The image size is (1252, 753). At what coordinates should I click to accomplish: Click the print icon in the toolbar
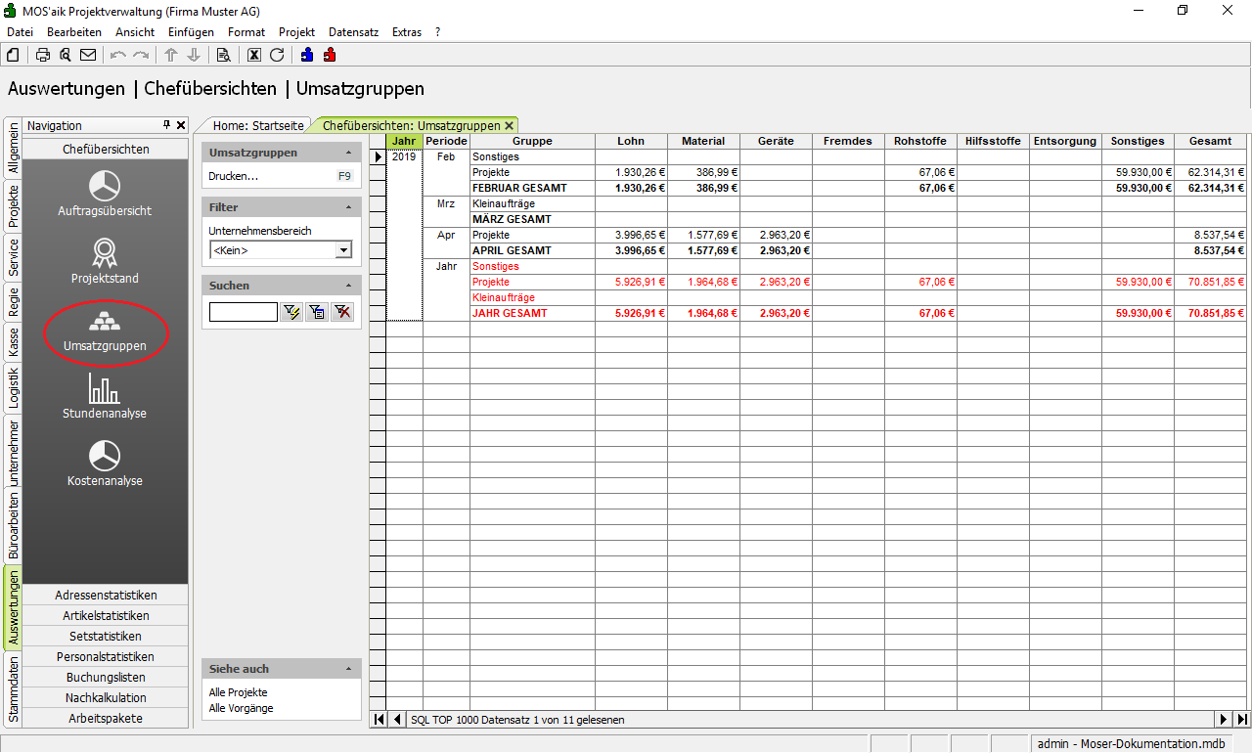[x=43, y=55]
